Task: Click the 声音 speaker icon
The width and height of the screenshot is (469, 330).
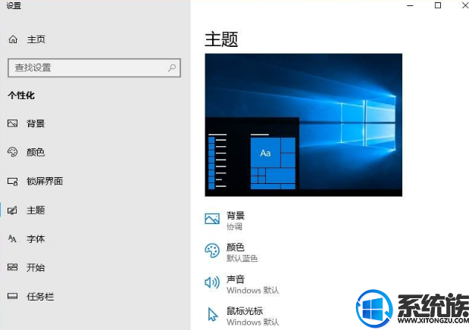Action: (x=212, y=282)
